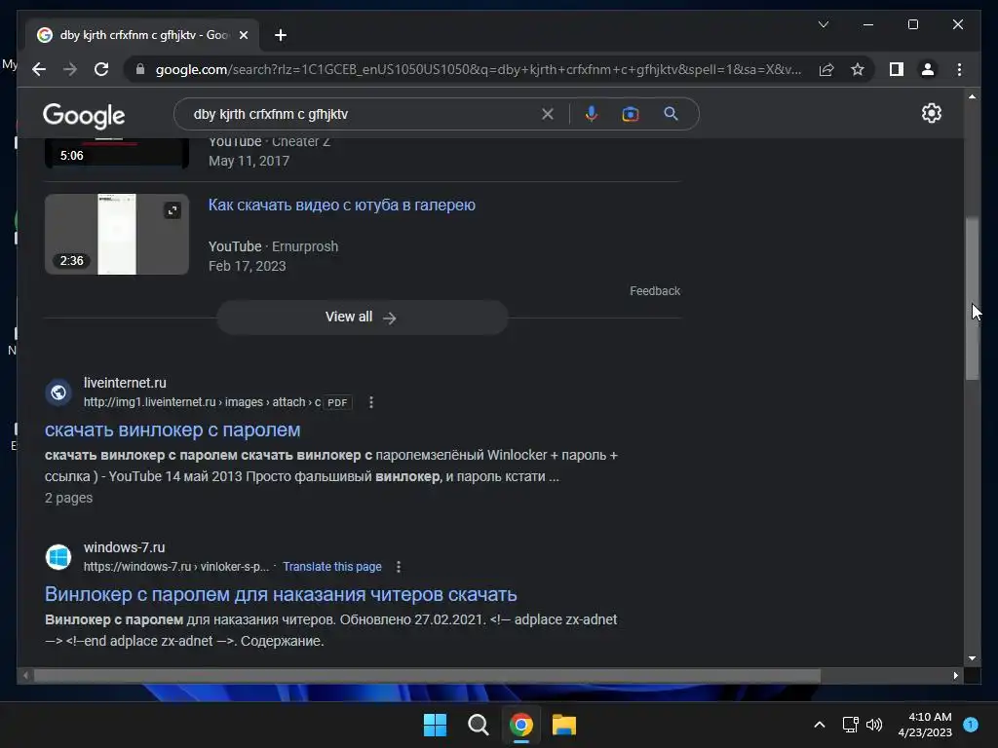Viewport: 998px width, 748px height.
Task: Click the scroll up arrow
Action: click(972, 96)
